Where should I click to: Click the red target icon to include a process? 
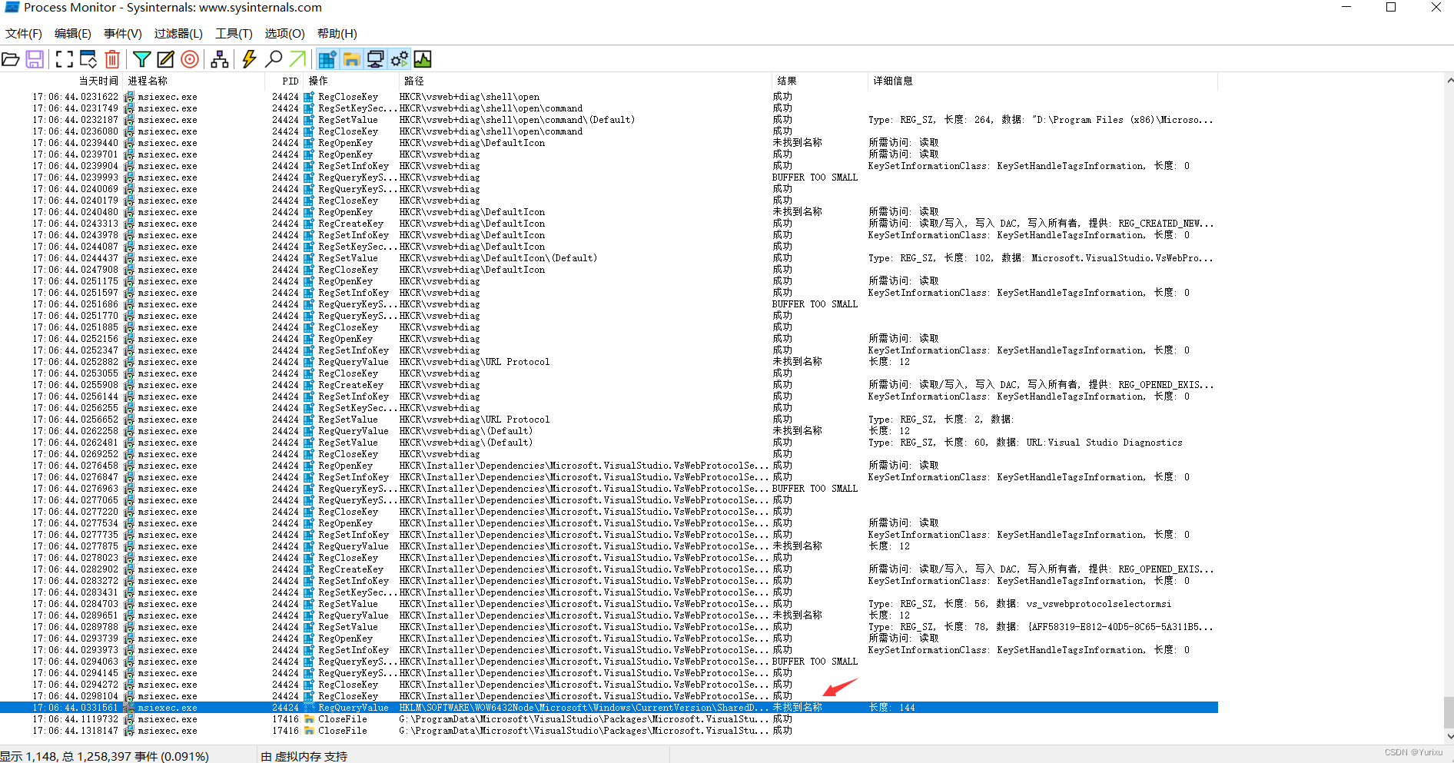click(190, 59)
